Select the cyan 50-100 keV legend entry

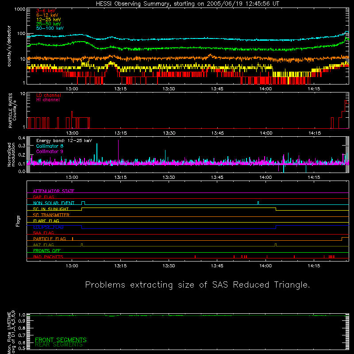click(x=50, y=28)
